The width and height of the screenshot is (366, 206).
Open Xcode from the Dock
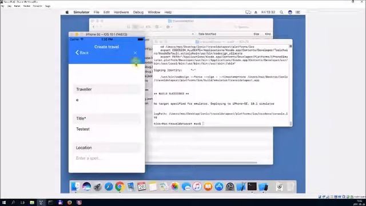[x=241, y=187]
